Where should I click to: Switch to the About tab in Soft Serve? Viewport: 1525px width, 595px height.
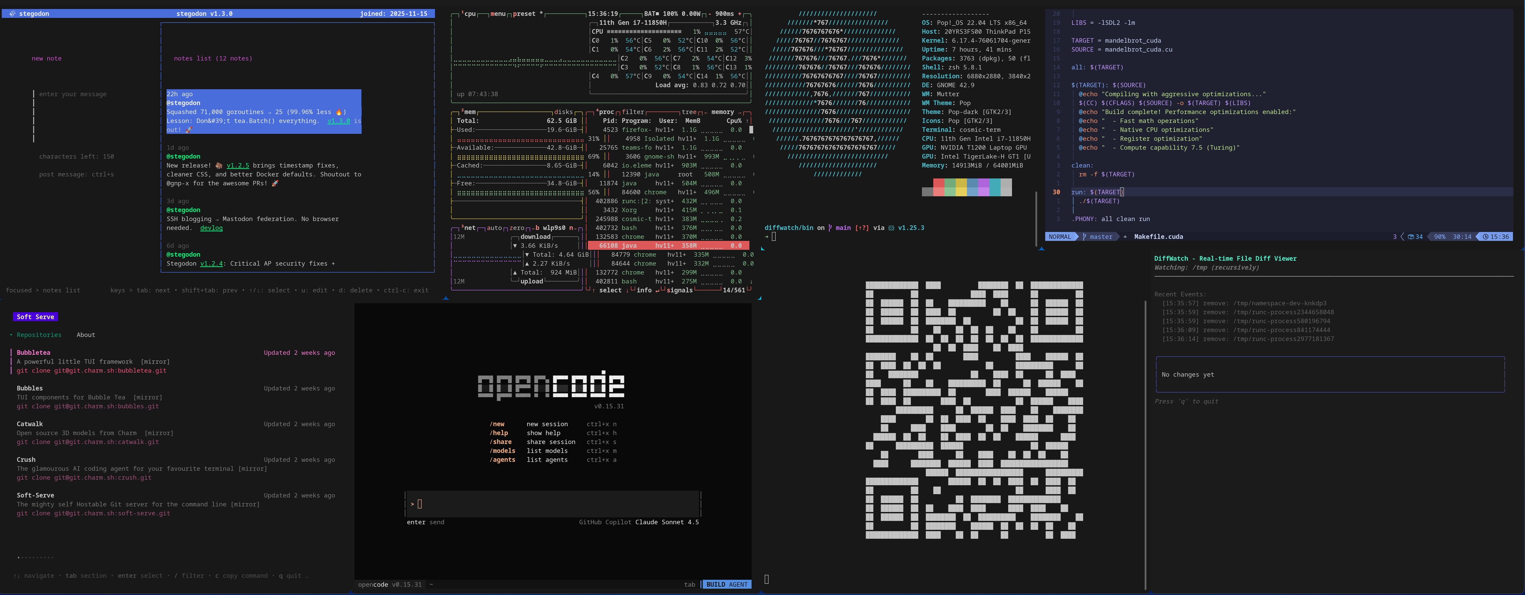coord(85,335)
